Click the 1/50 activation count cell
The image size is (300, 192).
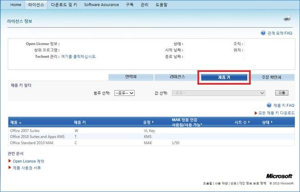click(x=176, y=143)
